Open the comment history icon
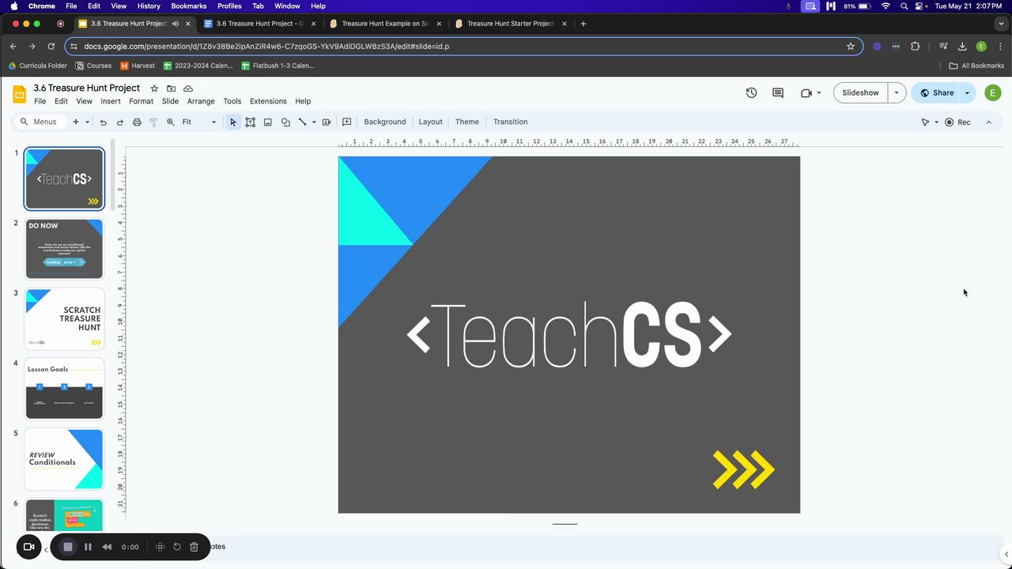 pyautogui.click(x=778, y=92)
